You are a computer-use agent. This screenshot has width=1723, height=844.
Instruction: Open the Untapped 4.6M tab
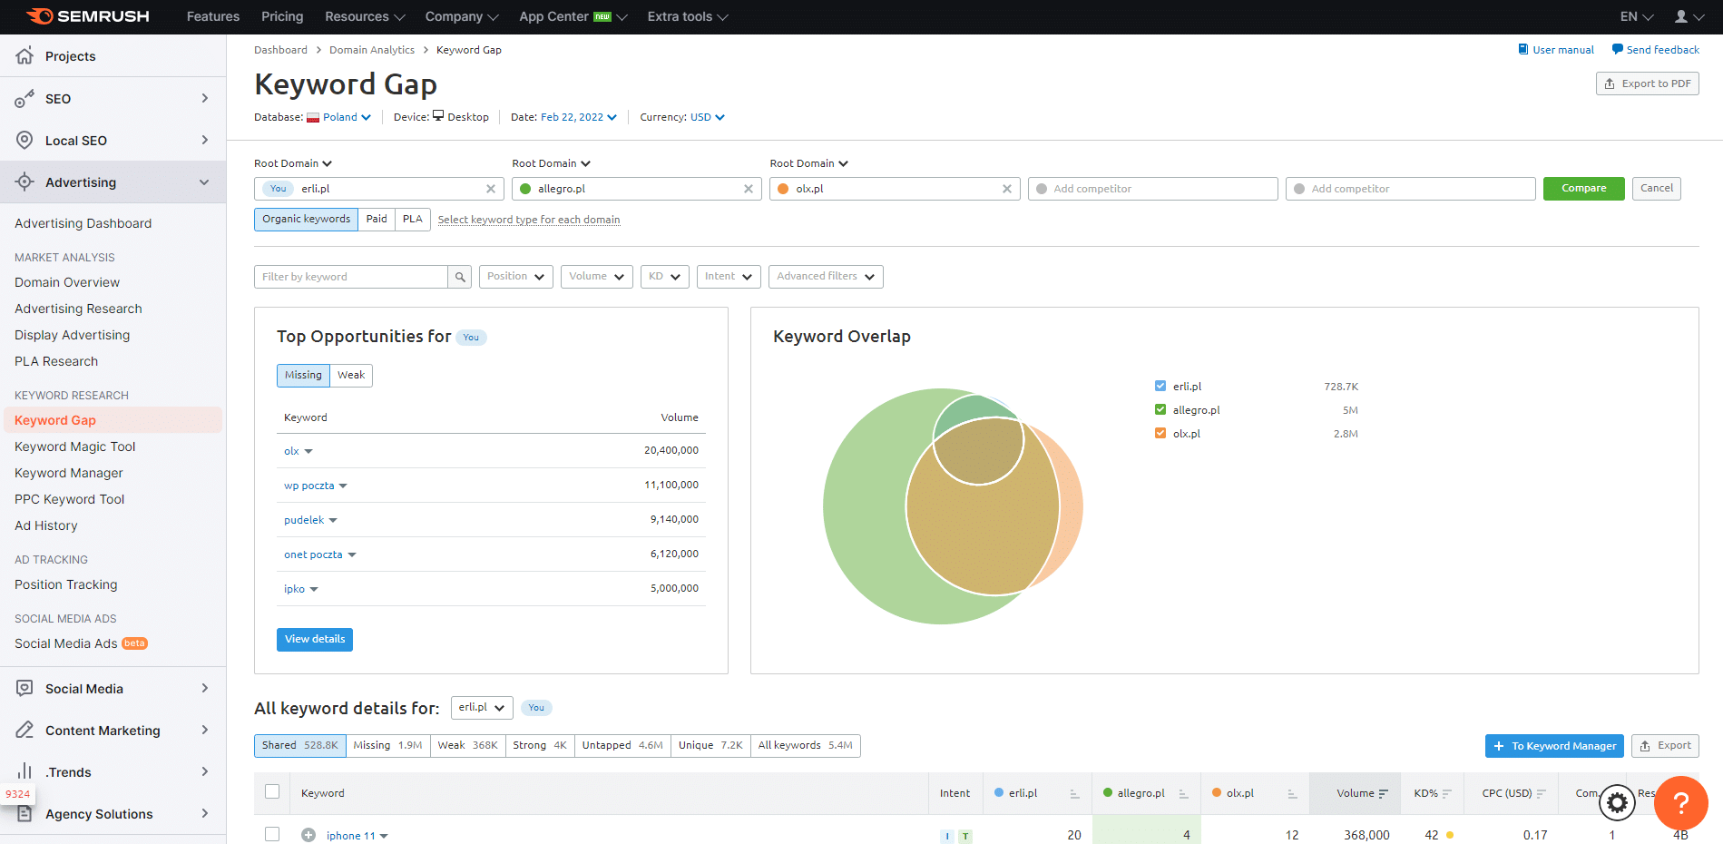pos(622,746)
